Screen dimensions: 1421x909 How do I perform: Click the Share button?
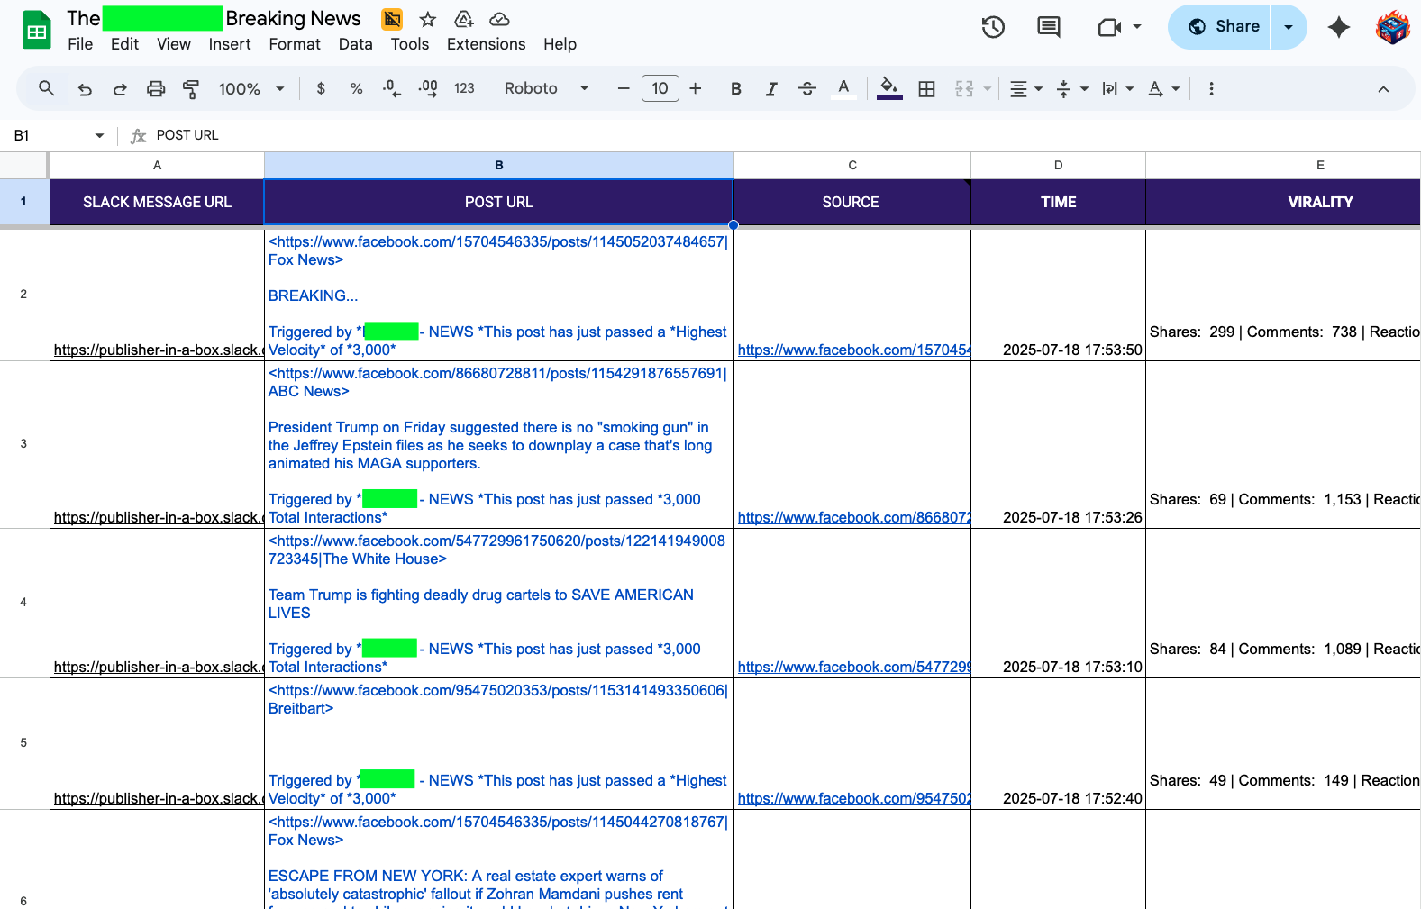point(1220,27)
